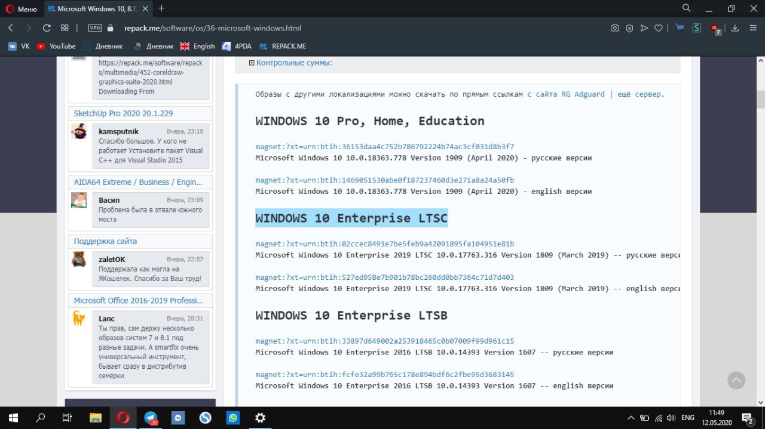
Task: Open SketchUp Pro 2020 20.1.229 link
Action: coord(123,113)
